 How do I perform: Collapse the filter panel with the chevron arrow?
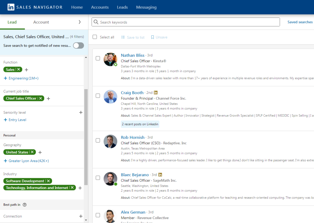click(x=80, y=22)
